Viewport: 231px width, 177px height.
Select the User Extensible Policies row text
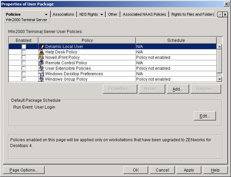[68, 68]
